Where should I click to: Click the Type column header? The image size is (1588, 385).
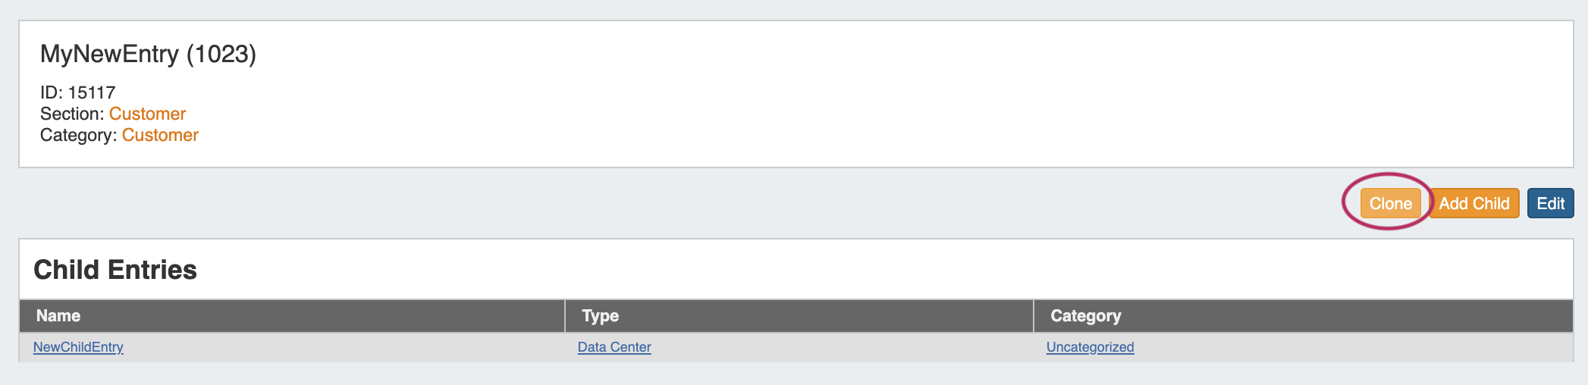click(x=600, y=316)
